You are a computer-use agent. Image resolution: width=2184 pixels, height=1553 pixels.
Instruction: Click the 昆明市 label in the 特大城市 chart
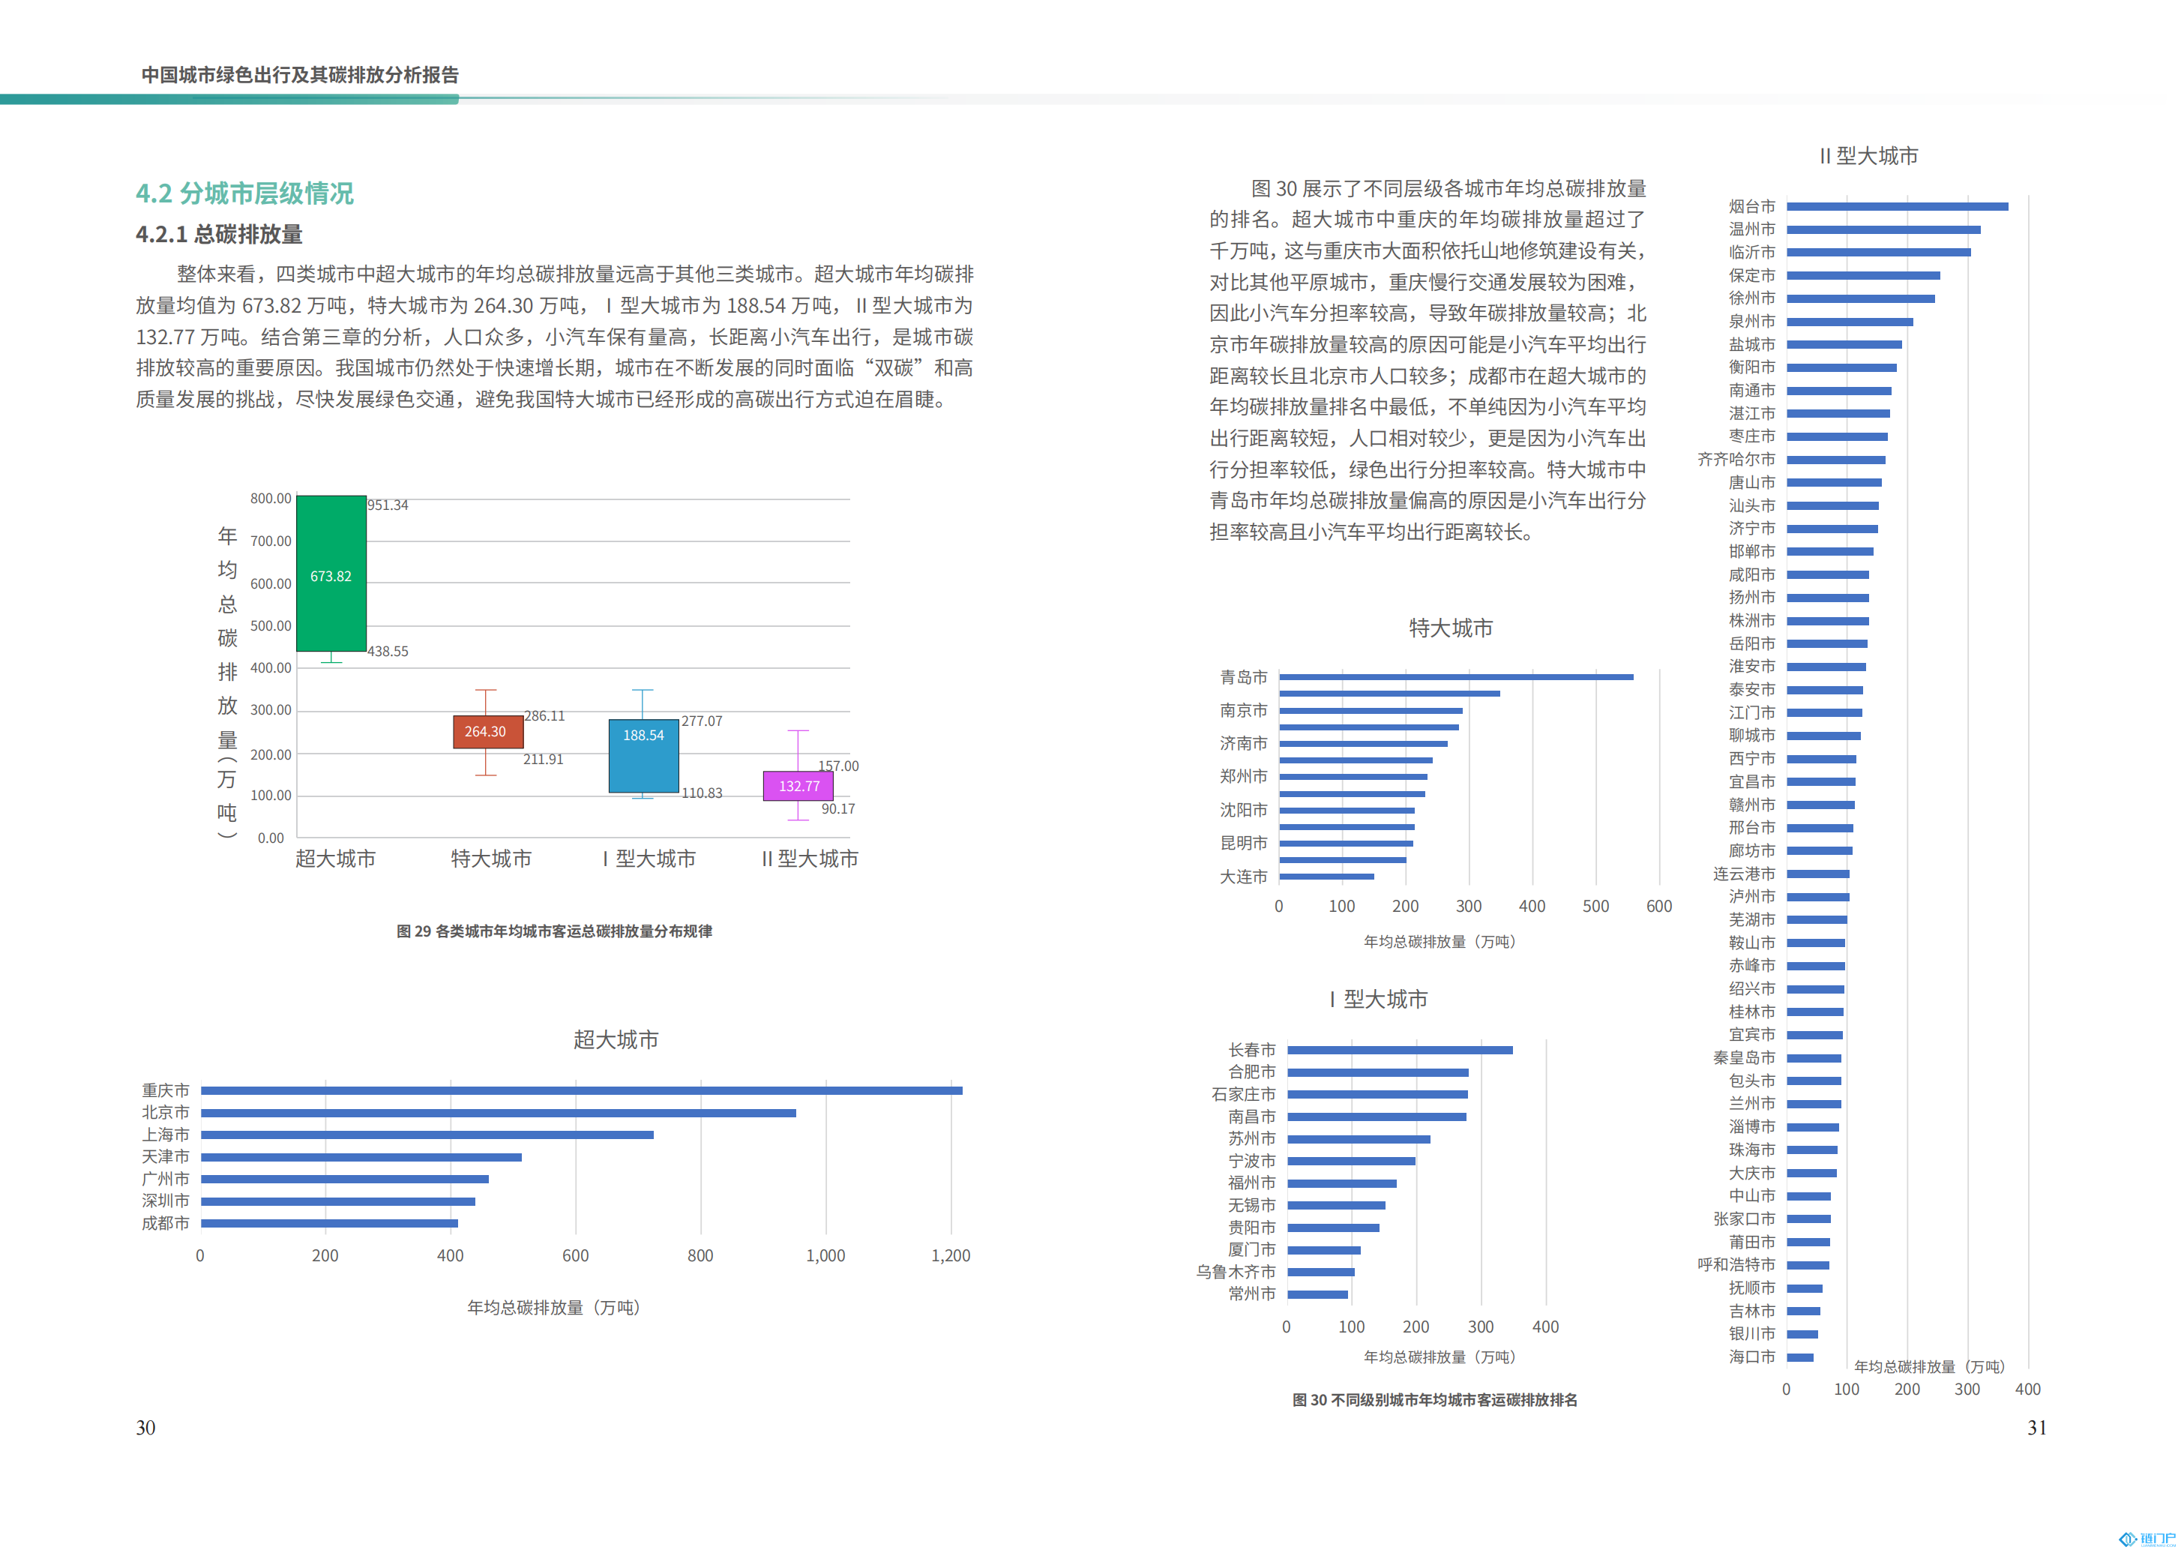1243,844
